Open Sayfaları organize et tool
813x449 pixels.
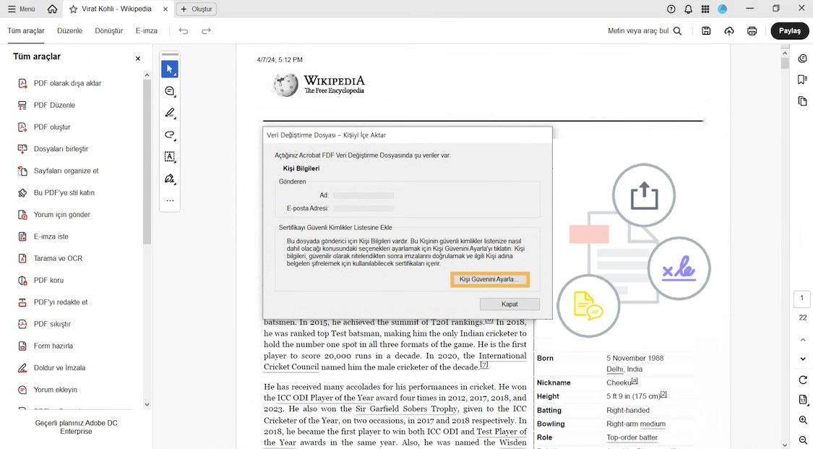[x=66, y=171]
